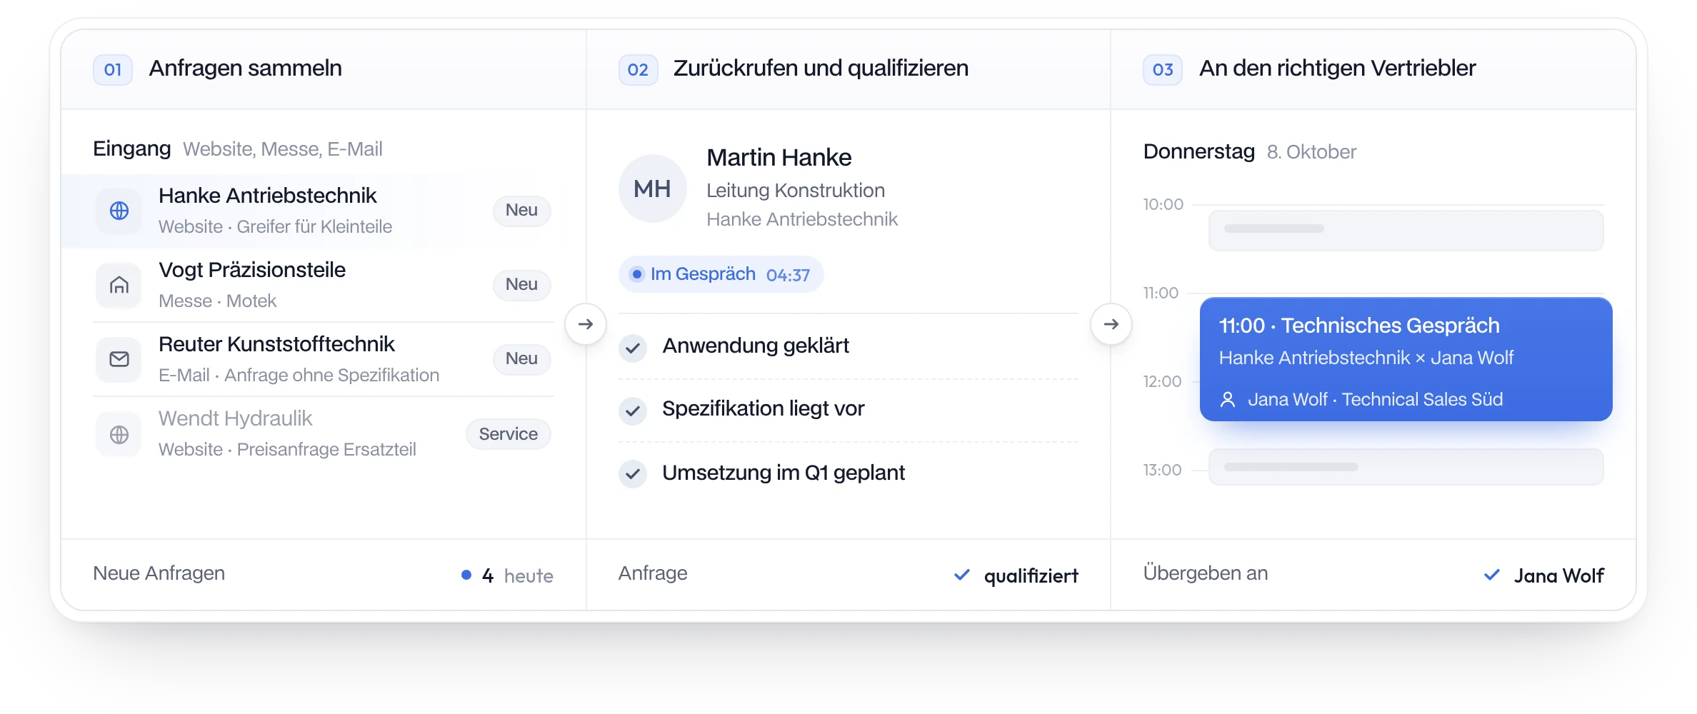Click the blue checkmark beside qualifiziert
Viewport: 1697px width, 714px height.
tap(962, 575)
